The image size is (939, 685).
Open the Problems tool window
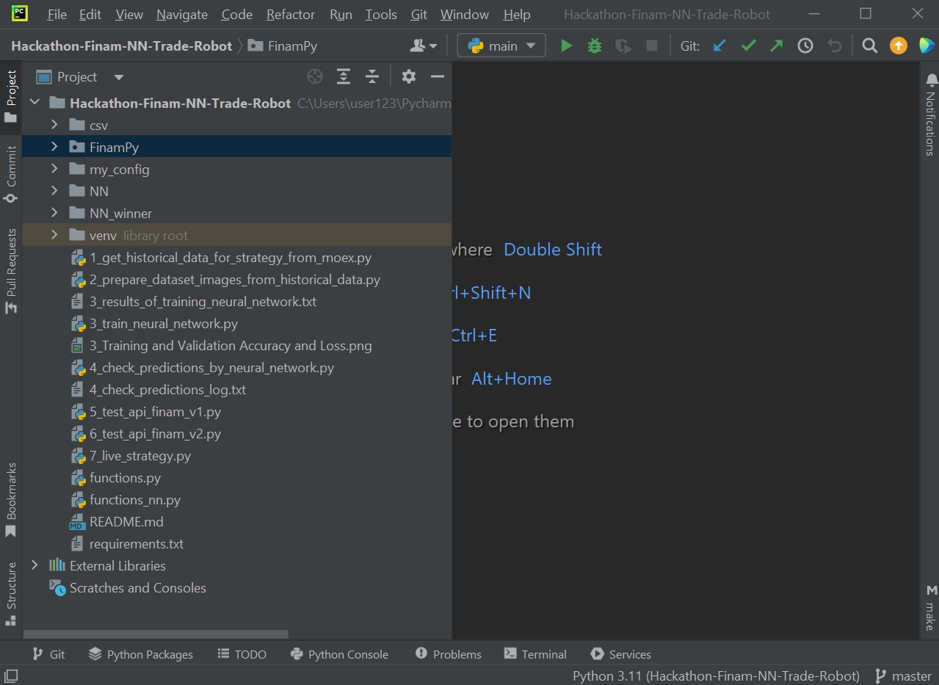coord(448,654)
